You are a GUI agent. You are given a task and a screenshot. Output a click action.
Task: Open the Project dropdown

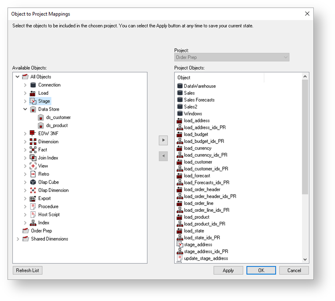coord(286,57)
